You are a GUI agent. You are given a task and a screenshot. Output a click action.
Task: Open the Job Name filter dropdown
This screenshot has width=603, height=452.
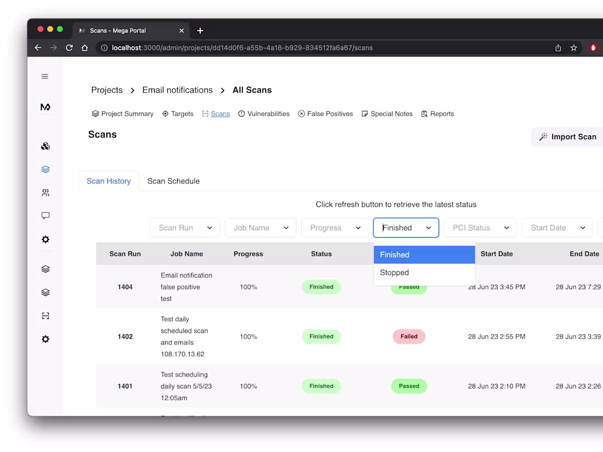pos(260,227)
